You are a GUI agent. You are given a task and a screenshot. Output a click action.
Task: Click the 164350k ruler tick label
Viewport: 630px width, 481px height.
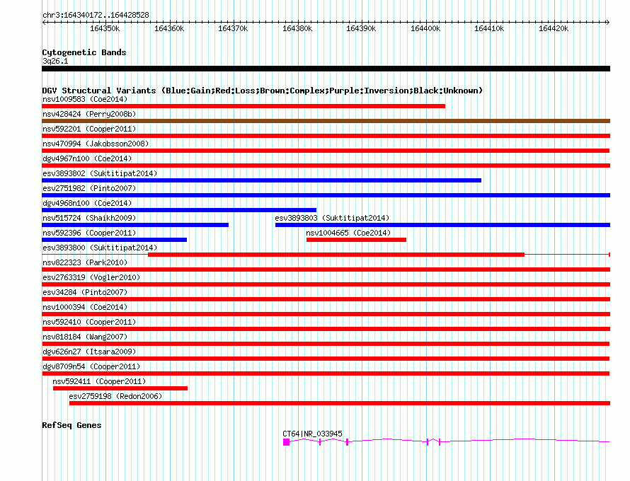[105, 28]
